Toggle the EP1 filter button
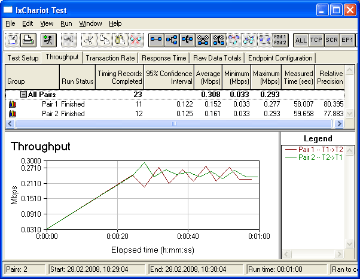The width and height of the screenshot is (360, 279). (x=347, y=40)
